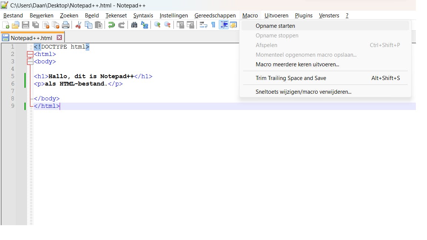Click the save-state disk icon on Notepad++.html tab
Viewport: 427px width, 240px height.
[6, 37]
